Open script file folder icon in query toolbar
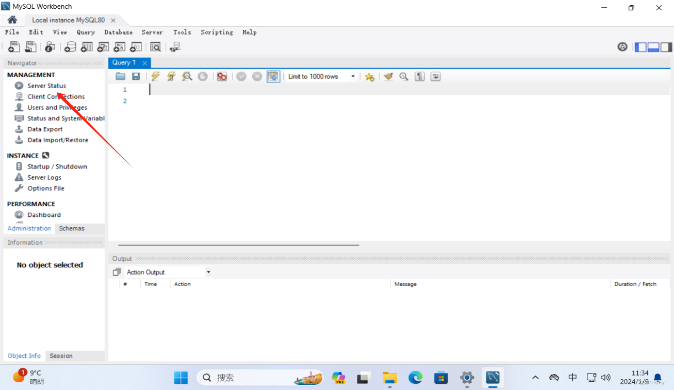 pyautogui.click(x=121, y=76)
